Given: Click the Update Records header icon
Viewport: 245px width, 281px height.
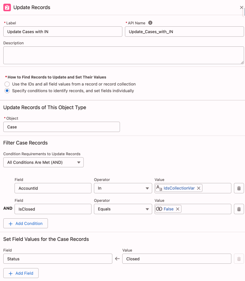Looking at the screenshot, I should tap(7, 7).
